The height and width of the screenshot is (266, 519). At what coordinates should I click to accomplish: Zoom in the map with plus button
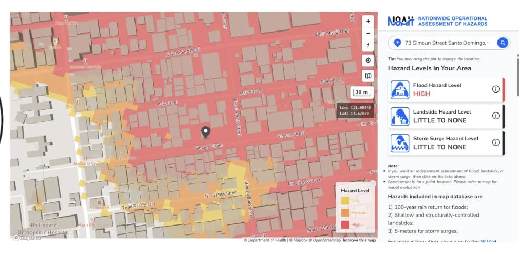[x=368, y=21]
